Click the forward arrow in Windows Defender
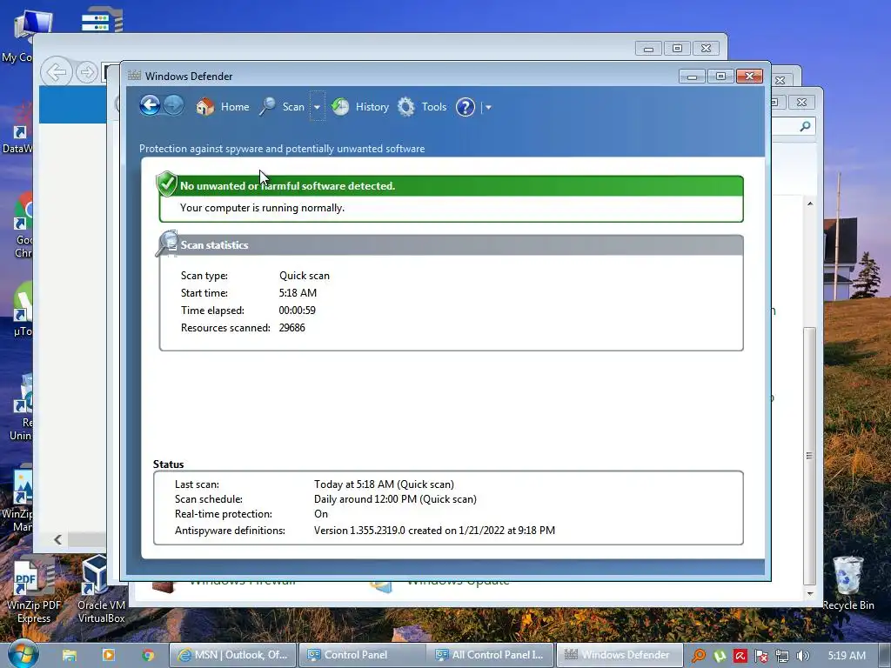The image size is (891, 668). click(173, 105)
